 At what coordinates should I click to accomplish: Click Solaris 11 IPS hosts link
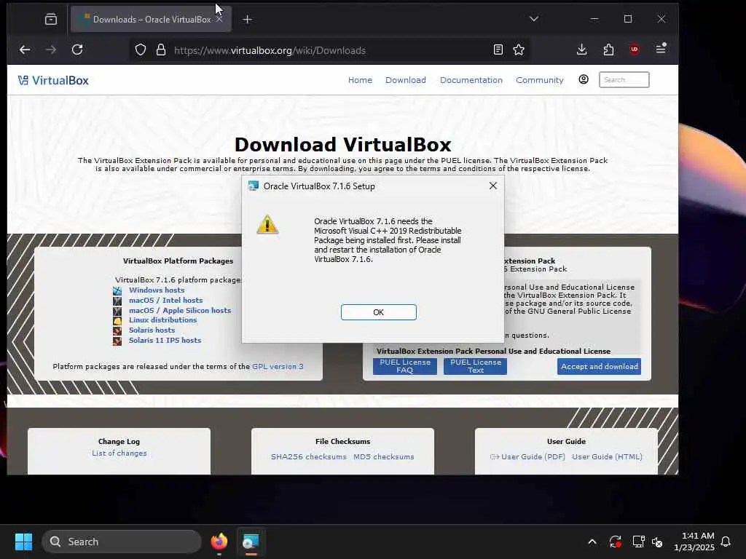165,341
